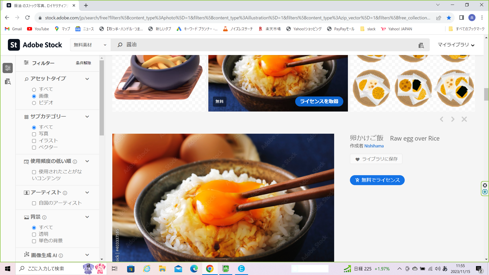Screen dimensions: 489x275
Task: Click the share page icon in address bar
Action: (x=439, y=18)
